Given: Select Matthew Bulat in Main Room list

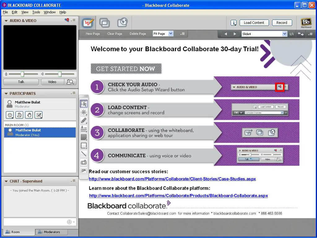Looking at the screenshot, I should click(40, 132).
